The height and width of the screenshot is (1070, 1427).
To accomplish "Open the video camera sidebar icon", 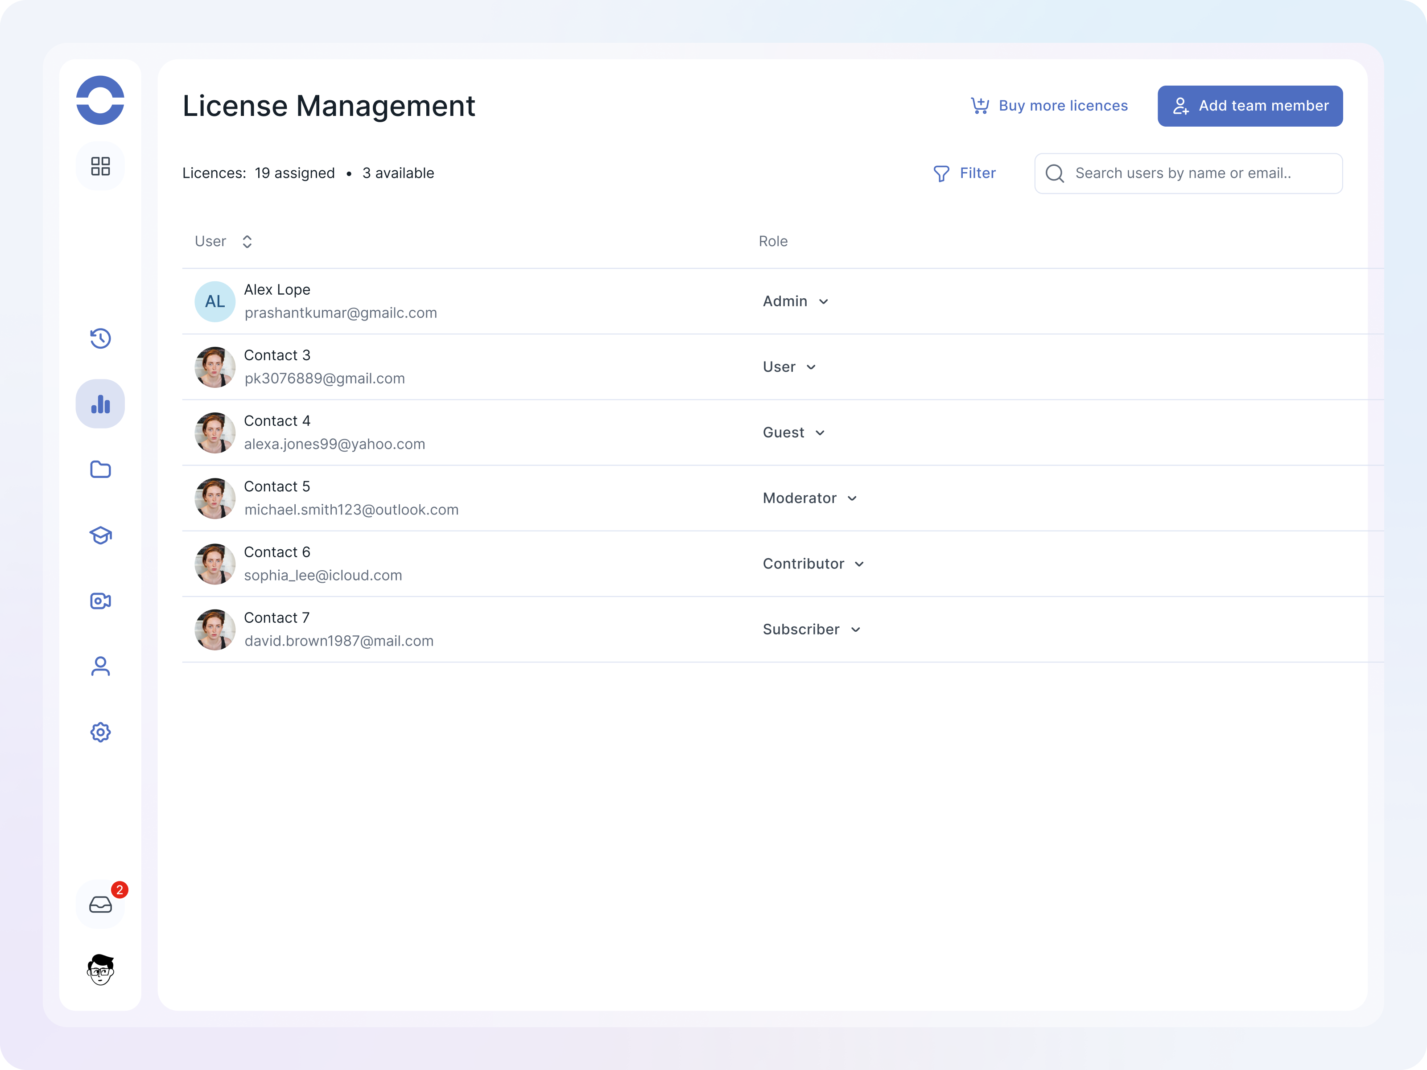I will (x=100, y=601).
